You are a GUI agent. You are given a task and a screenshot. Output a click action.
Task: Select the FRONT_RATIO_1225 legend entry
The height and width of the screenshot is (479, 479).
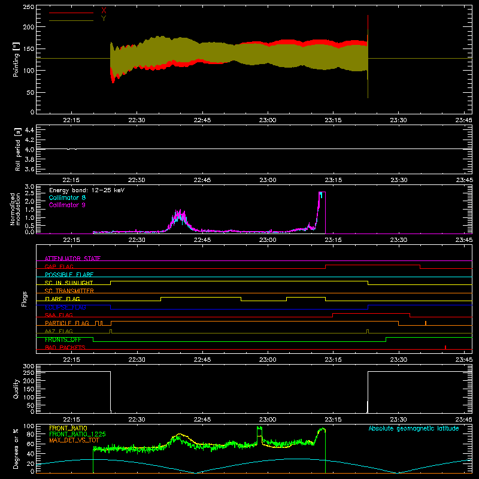click(x=77, y=434)
